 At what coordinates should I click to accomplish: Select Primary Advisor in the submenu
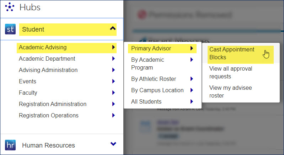point(151,48)
